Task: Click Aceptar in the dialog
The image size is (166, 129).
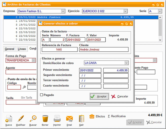Action: click(x=99, y=96)
